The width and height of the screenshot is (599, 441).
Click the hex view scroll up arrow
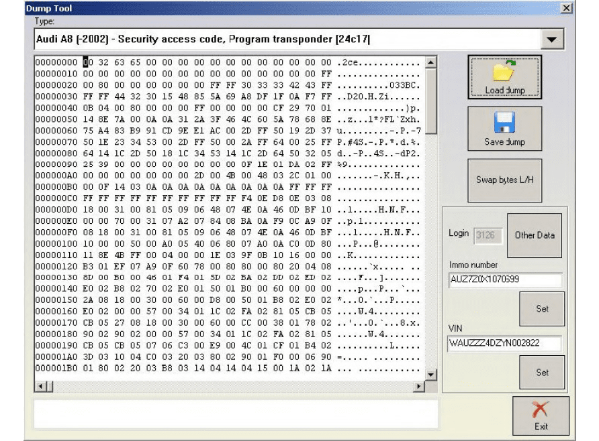430,62
